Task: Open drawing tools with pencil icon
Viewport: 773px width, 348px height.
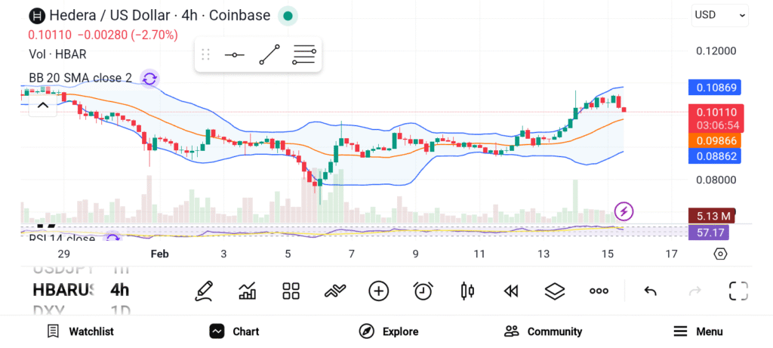Action: click(x=204, y=291)
